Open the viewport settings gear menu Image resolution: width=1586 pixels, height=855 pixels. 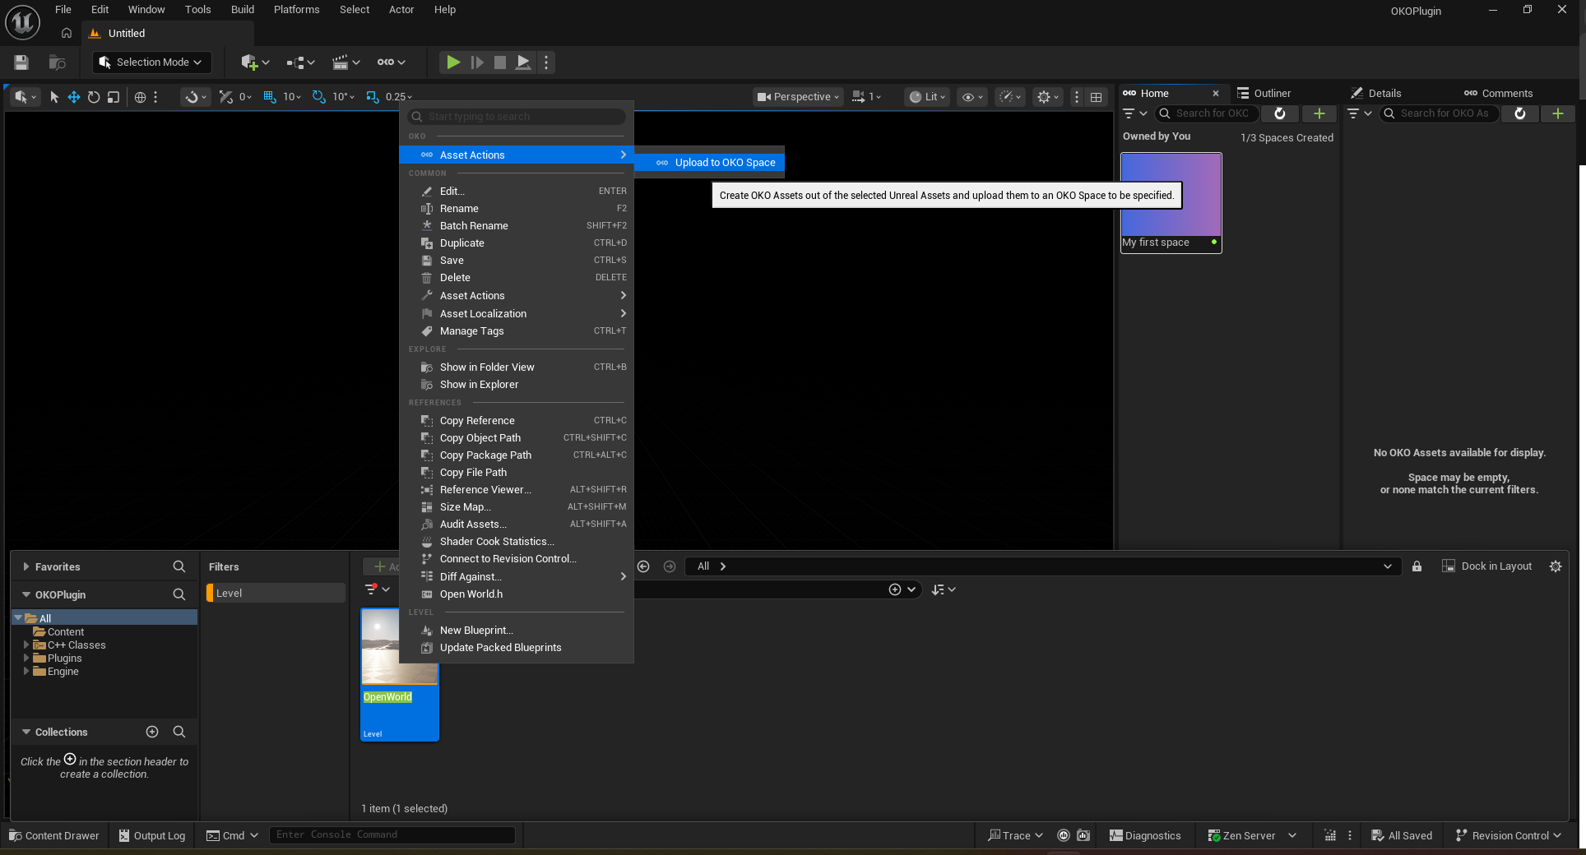click(x=1048, y=97)
